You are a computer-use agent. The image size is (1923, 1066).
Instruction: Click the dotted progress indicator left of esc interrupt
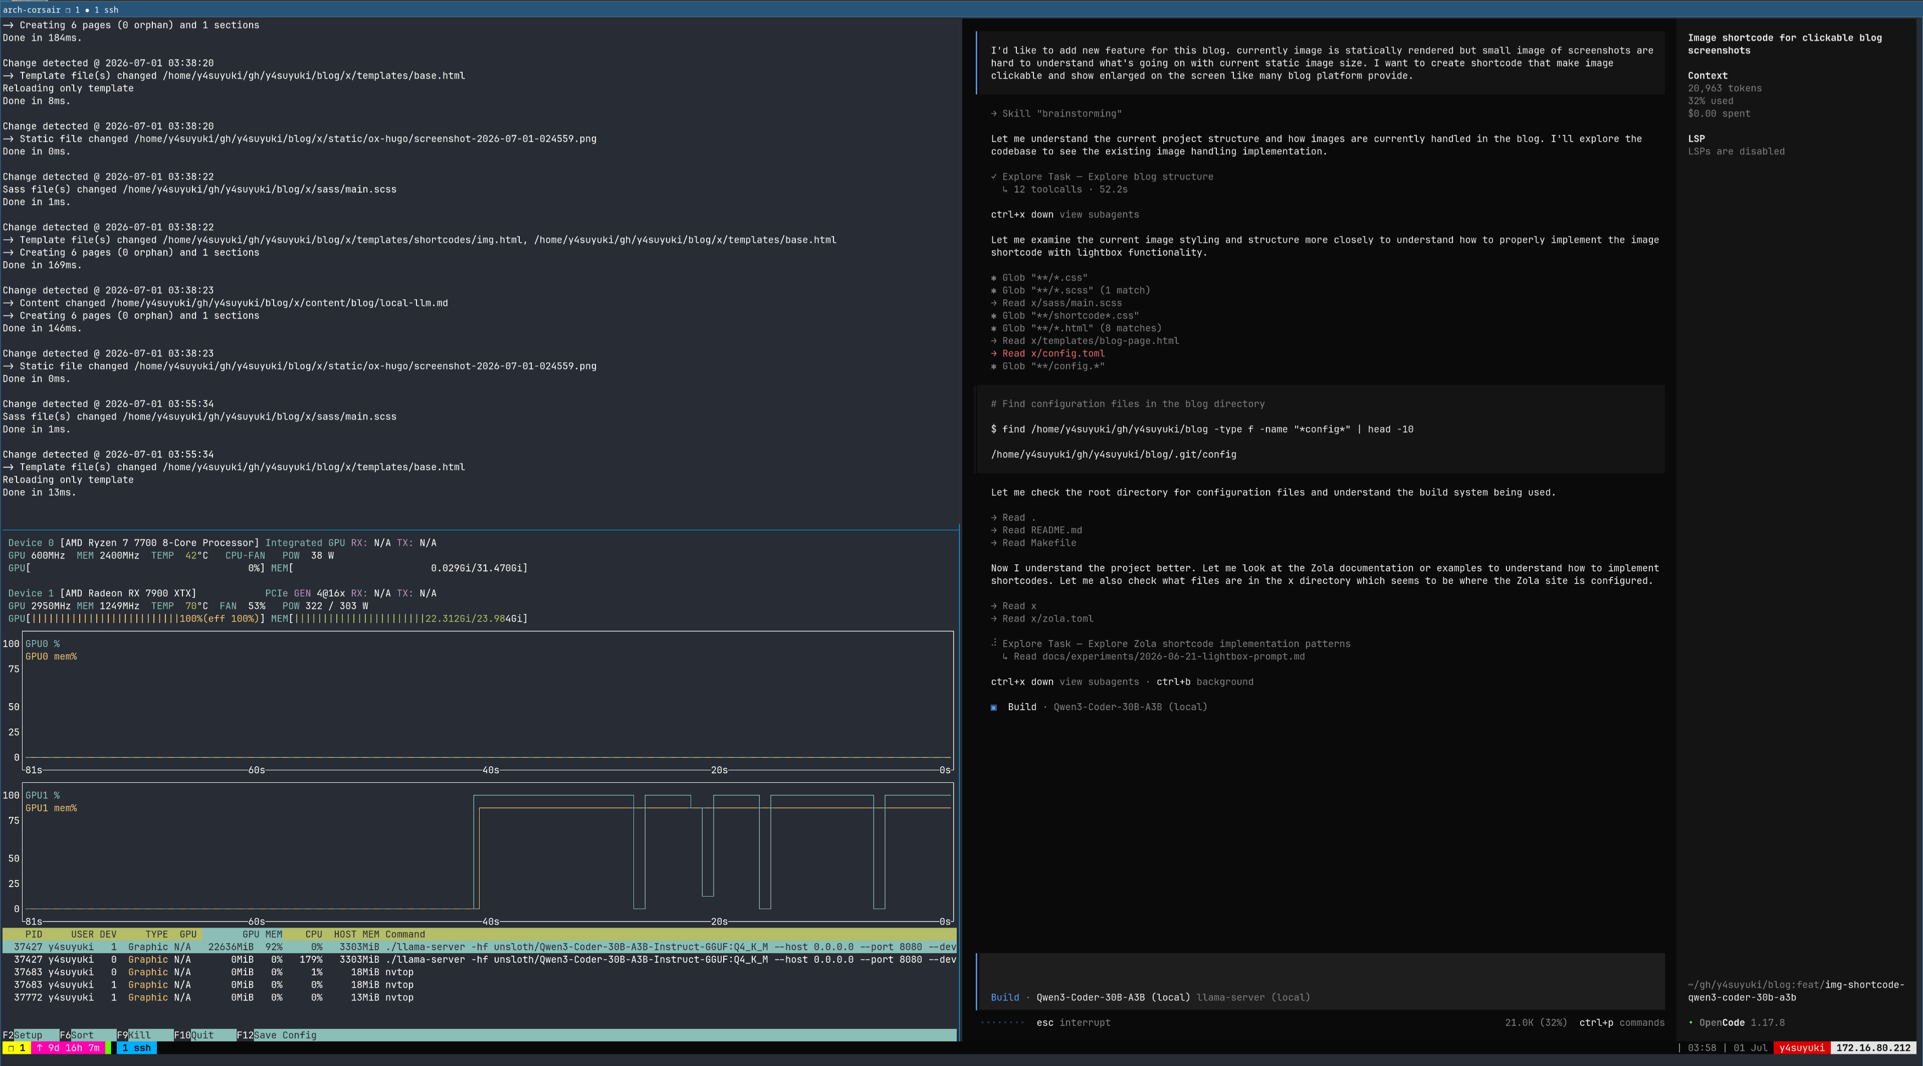point(1002,1023)
